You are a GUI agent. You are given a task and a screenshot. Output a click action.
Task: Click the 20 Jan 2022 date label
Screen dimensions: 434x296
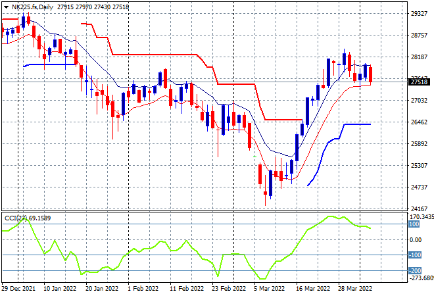(102, 289)
